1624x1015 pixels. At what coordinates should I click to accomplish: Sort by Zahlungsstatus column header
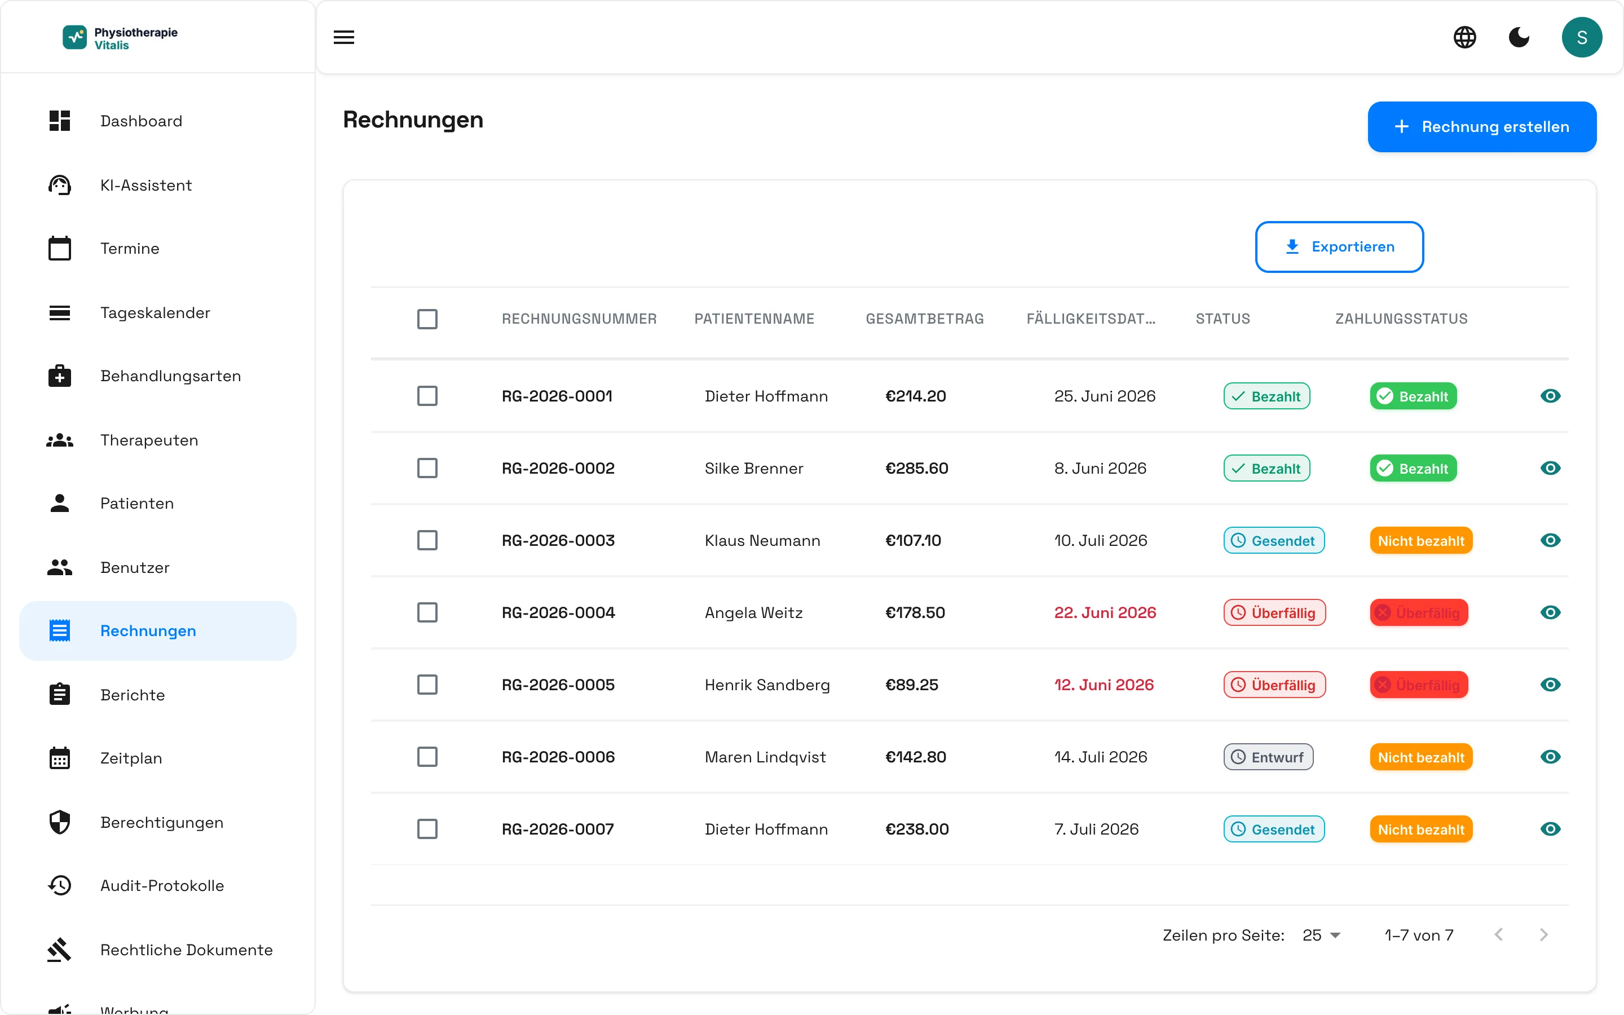tap(1401, 319)
